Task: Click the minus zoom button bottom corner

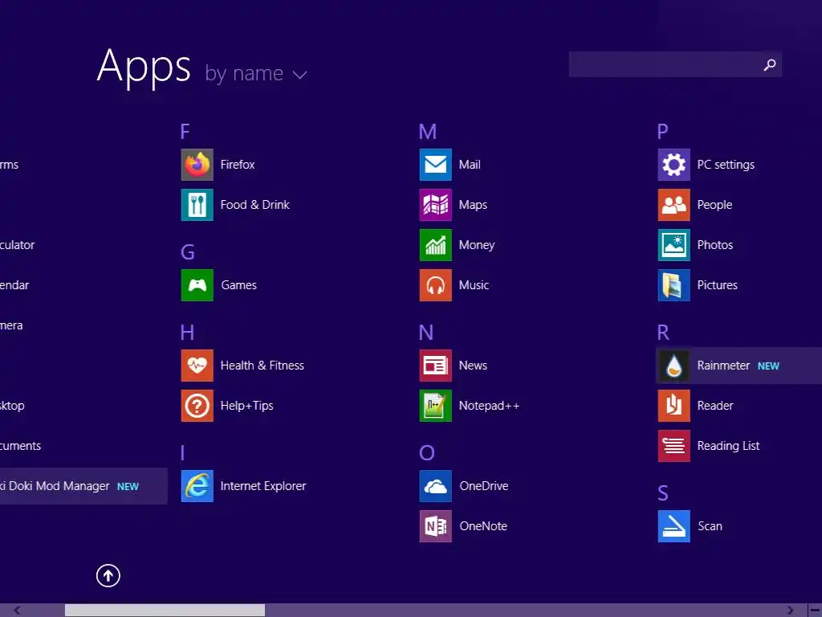Action: coord(816,611)
